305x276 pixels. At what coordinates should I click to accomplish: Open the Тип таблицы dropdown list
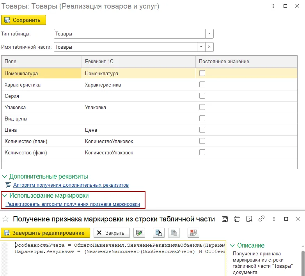tap(209, 34)
